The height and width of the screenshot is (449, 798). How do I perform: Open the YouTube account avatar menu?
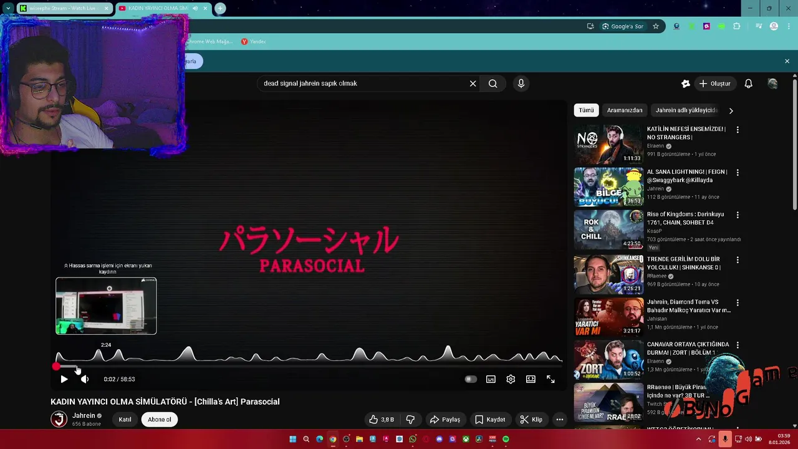click(773, 84)
